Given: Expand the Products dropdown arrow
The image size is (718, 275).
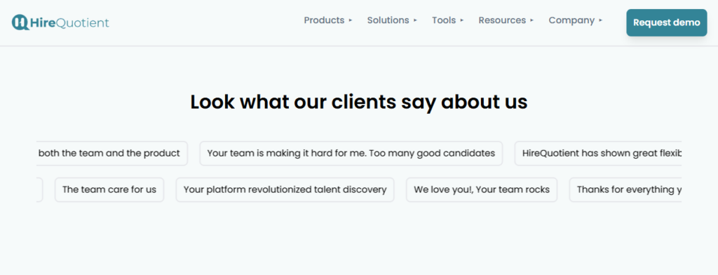Looking at the screenshot, I should (351, 20).
